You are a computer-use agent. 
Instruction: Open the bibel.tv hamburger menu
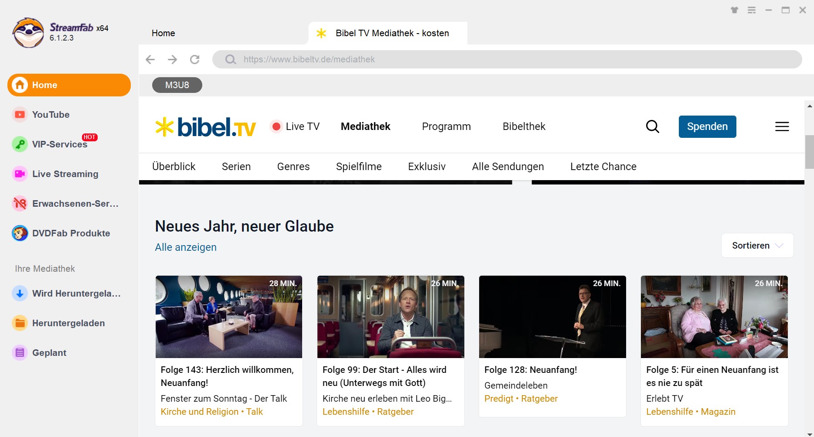(x=782, y=126)
